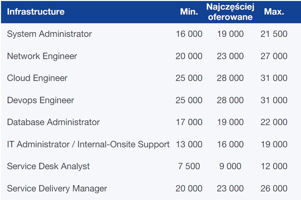The width and height of the screenshot is (301, 202).
Task: Select the Max. column header
Action: (x=274, y=12)
